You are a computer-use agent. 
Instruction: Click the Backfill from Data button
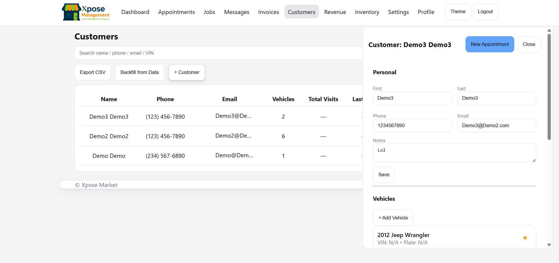(139, 72)
